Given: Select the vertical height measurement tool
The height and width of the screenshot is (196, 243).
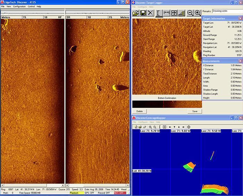Looking at the screenshot, I should (x=159, y=13).
